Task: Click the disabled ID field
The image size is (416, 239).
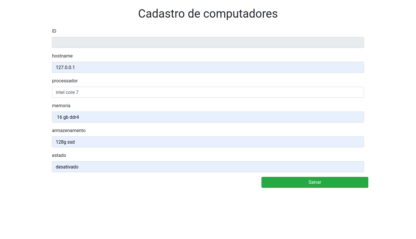Action: (x=208, y=42)
